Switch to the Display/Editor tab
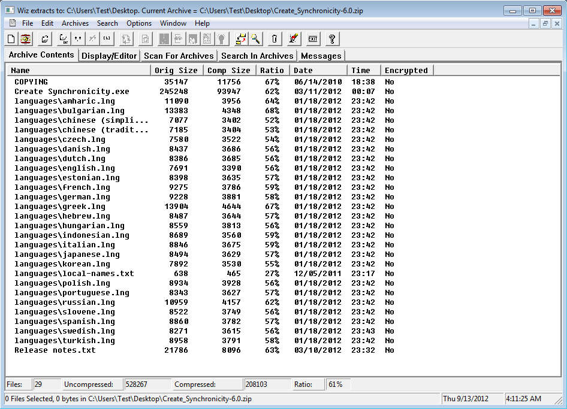Image resolution: width=567 pixels, height=409 pixels. pos(109,56)
